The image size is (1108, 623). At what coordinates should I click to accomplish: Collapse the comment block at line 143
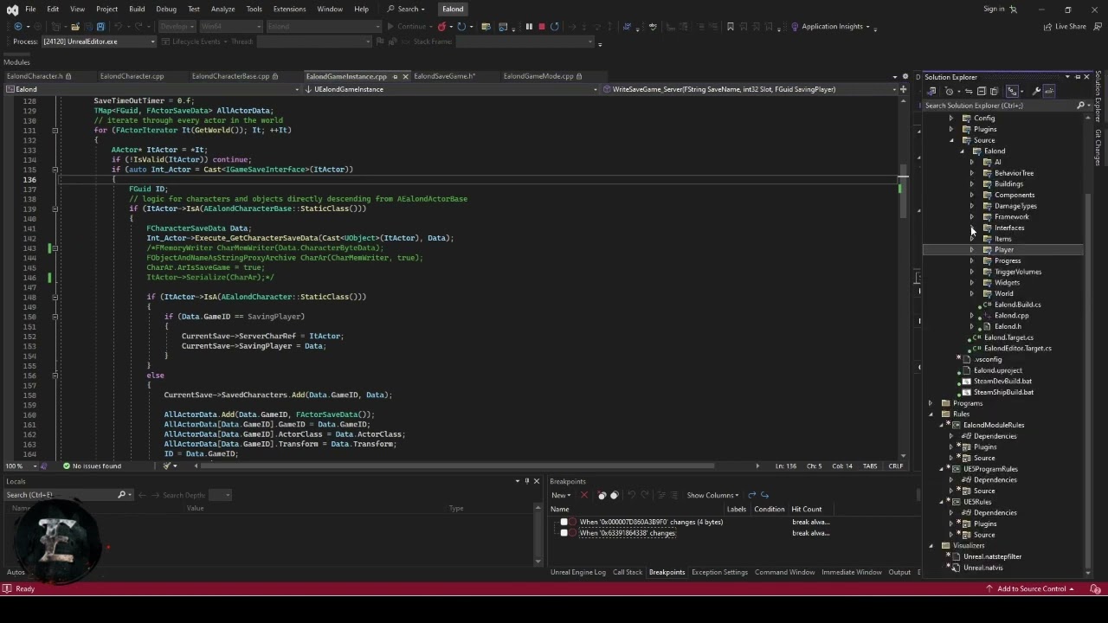(x=55, y=248)
